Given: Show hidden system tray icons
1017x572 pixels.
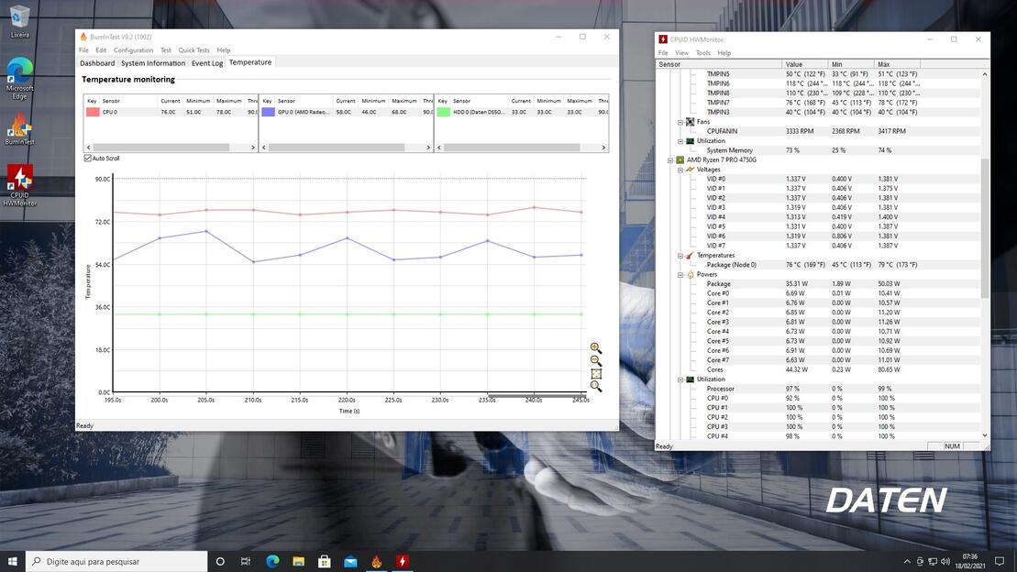Looking at the screenshot, I should [907, 561].
